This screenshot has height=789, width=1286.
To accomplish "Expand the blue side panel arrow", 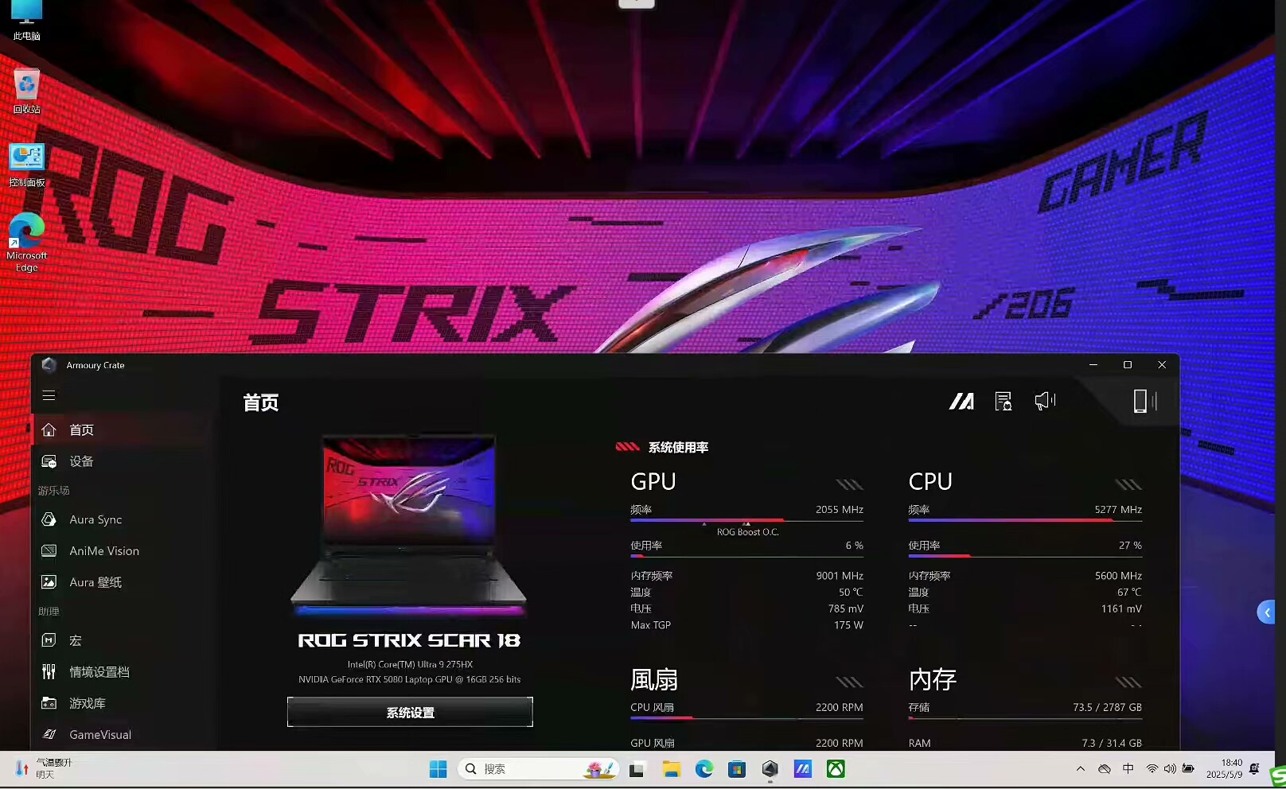I will [x=1266, y=612].
